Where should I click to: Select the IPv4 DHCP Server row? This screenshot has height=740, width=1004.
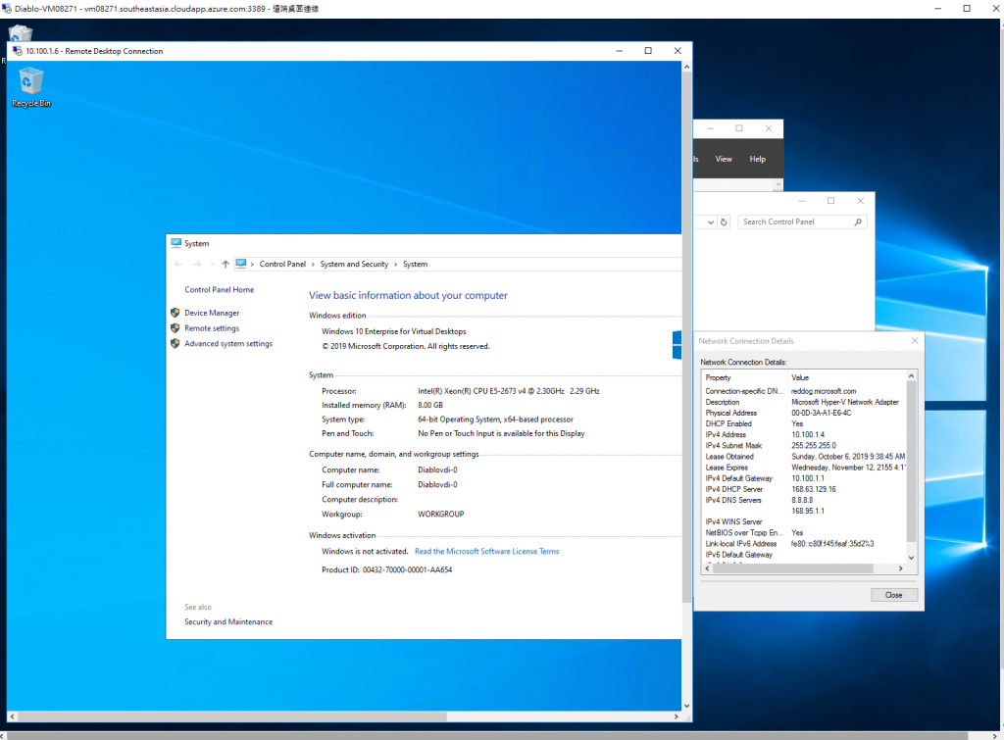pos(804,489)
